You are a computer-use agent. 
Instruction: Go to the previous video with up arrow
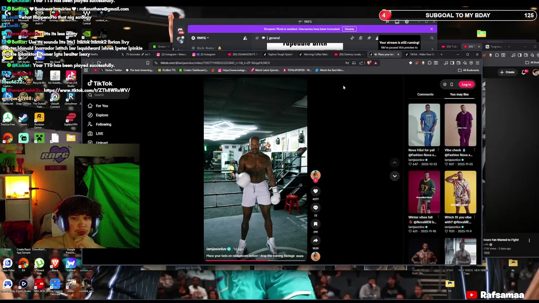pos(395,162)
